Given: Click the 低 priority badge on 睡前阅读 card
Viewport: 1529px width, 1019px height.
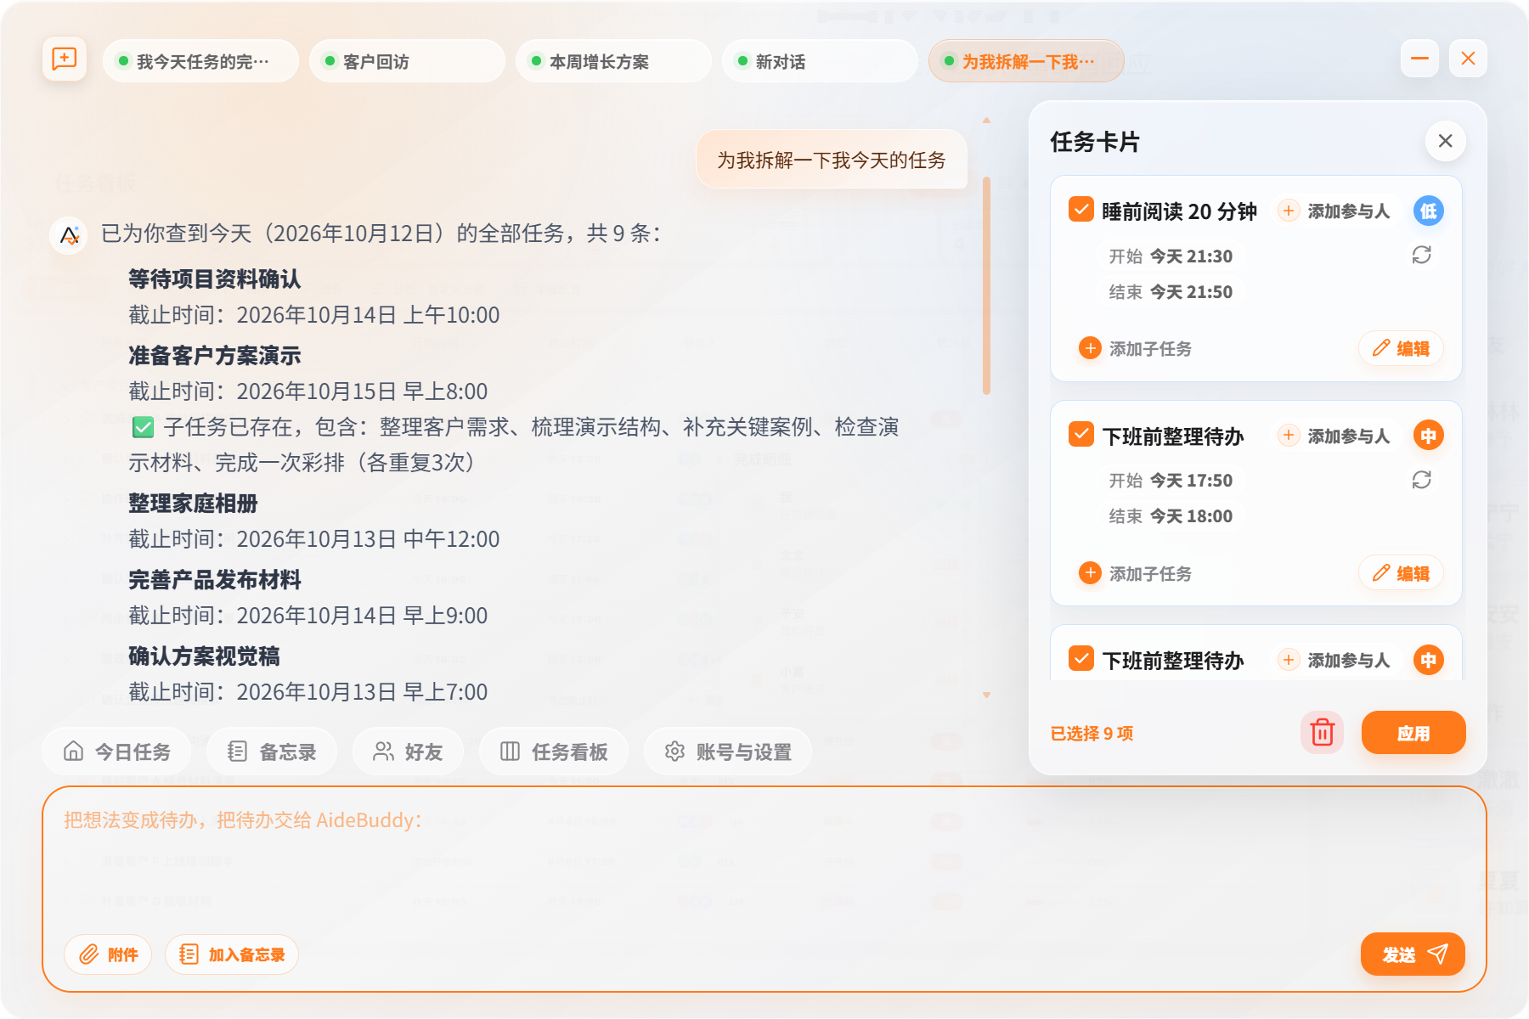Looking at the screenshot, I should pos(1429,211).
